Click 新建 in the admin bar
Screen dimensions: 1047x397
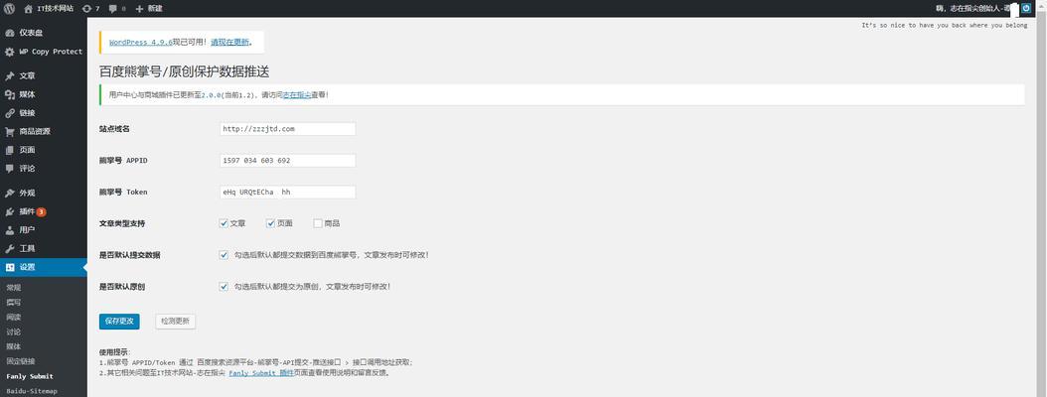(156, 9)
